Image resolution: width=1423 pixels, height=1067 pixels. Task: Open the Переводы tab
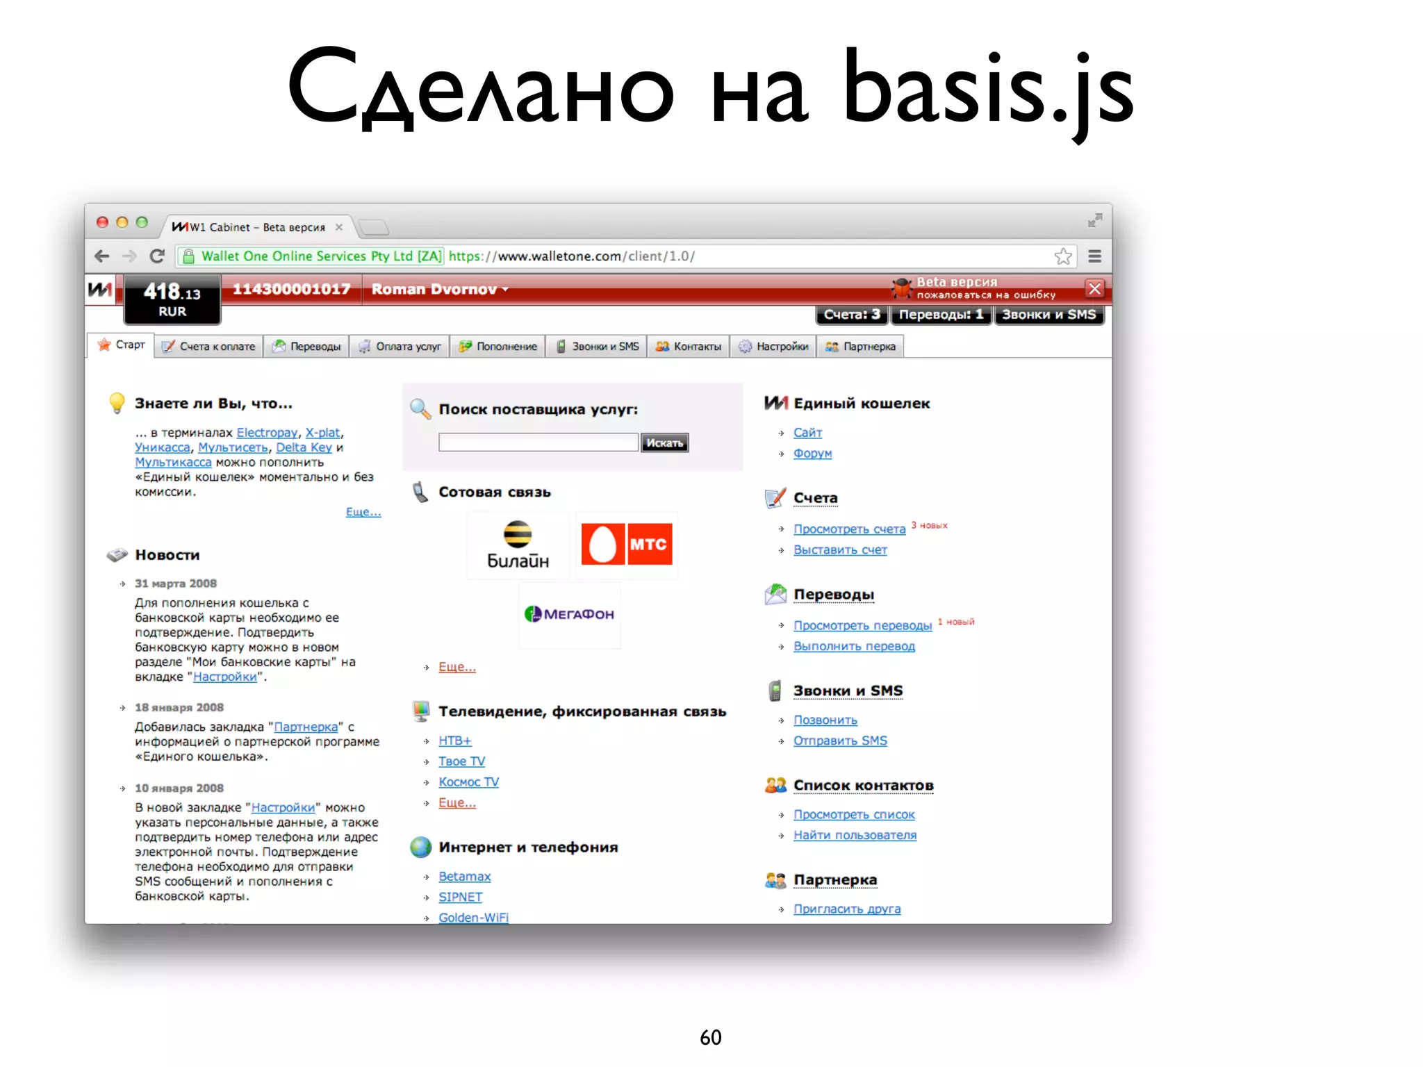coord(306,347)
